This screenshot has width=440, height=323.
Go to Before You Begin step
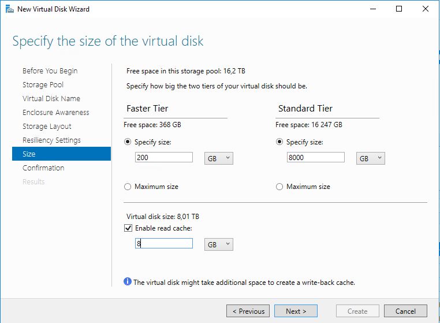click(50, 70)
